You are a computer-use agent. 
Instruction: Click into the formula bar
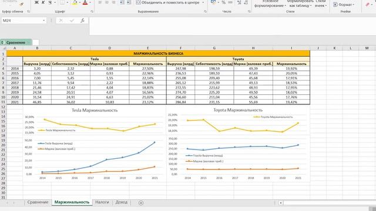233,26
